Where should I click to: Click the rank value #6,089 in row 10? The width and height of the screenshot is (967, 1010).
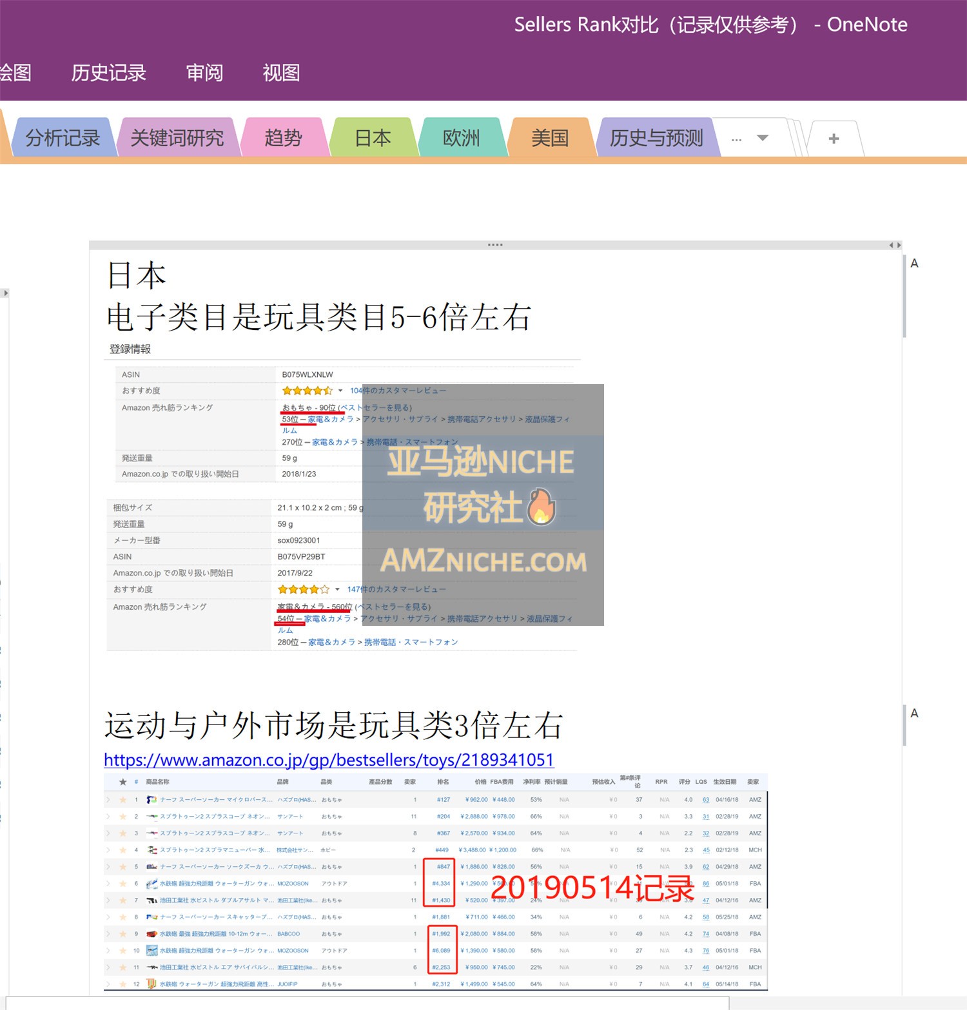[441, 951]
